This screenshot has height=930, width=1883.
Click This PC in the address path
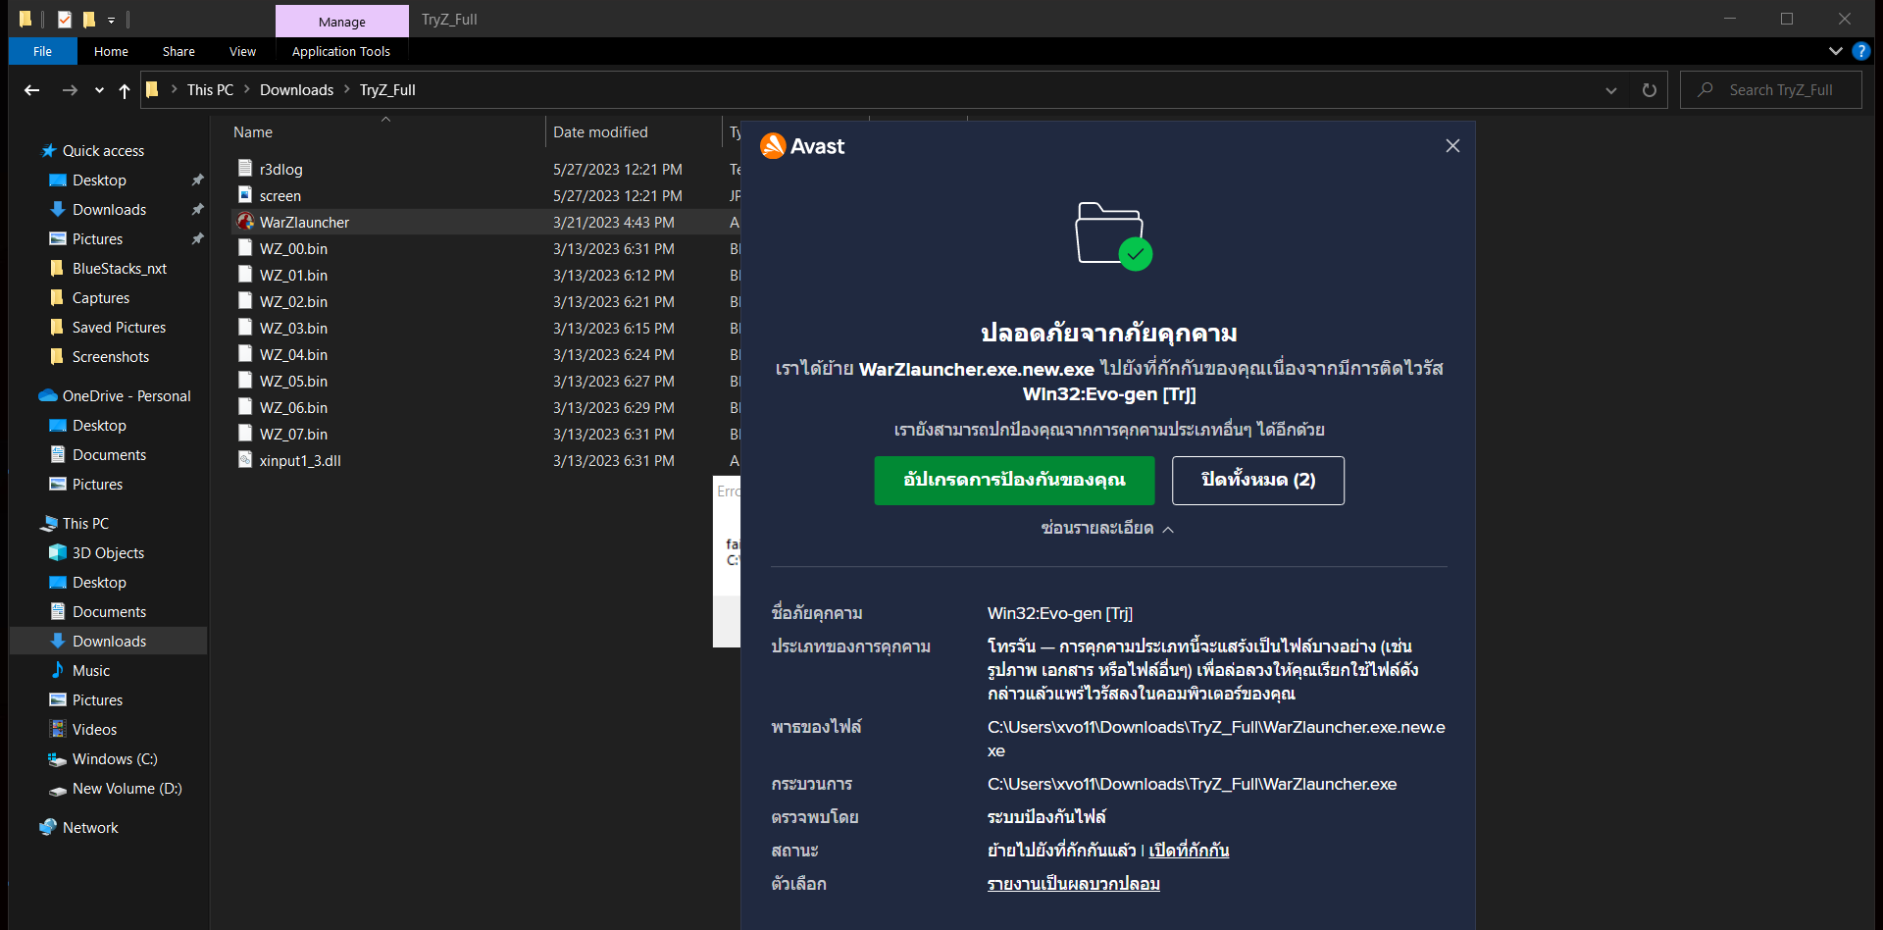(210, 90)
